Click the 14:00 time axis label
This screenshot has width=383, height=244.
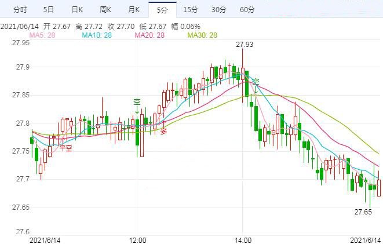tap(242, 239)
